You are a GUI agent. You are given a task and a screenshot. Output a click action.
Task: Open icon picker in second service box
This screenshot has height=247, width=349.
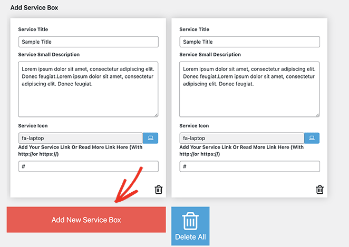312,138
